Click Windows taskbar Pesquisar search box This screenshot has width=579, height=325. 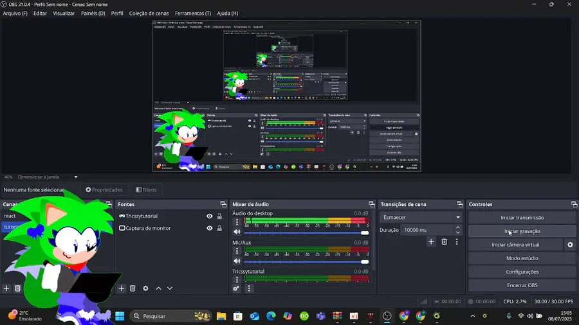click(x=171, y=316)
